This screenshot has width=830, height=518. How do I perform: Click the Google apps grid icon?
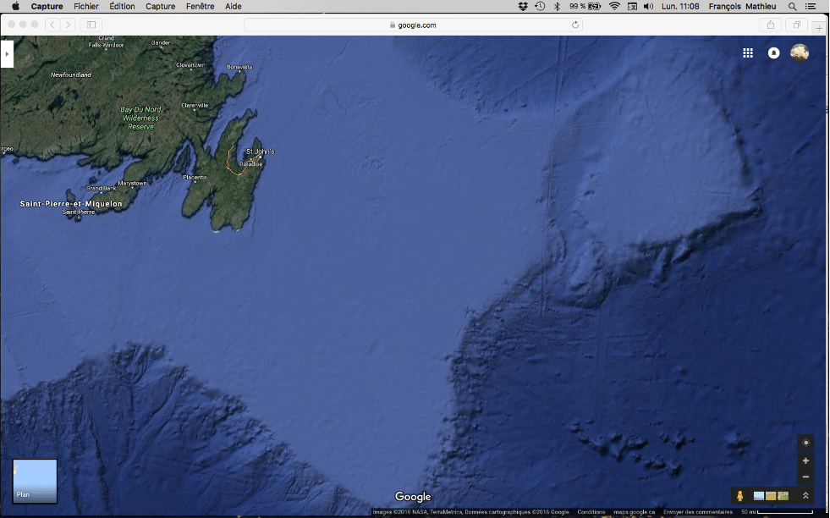(x=748, y=52)
